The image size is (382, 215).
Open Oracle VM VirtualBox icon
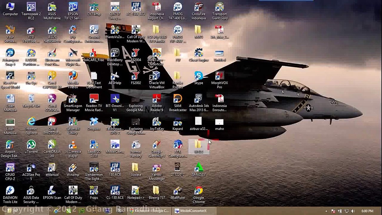[x=157, y=80]
